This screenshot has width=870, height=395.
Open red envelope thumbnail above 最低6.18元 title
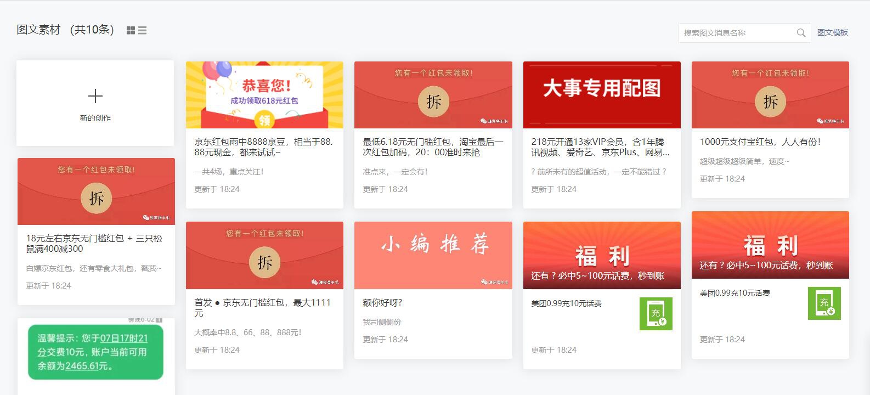[x=433, y=95]
